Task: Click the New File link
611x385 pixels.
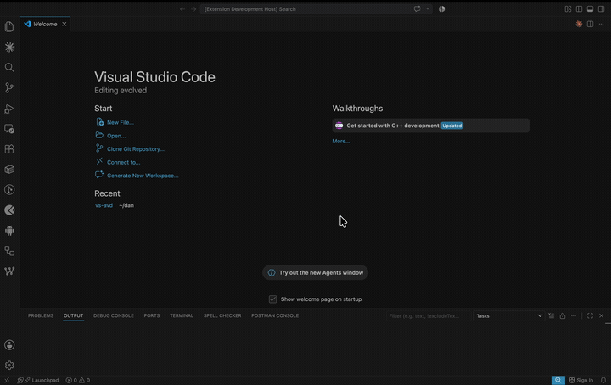Action: pos(120,122)
